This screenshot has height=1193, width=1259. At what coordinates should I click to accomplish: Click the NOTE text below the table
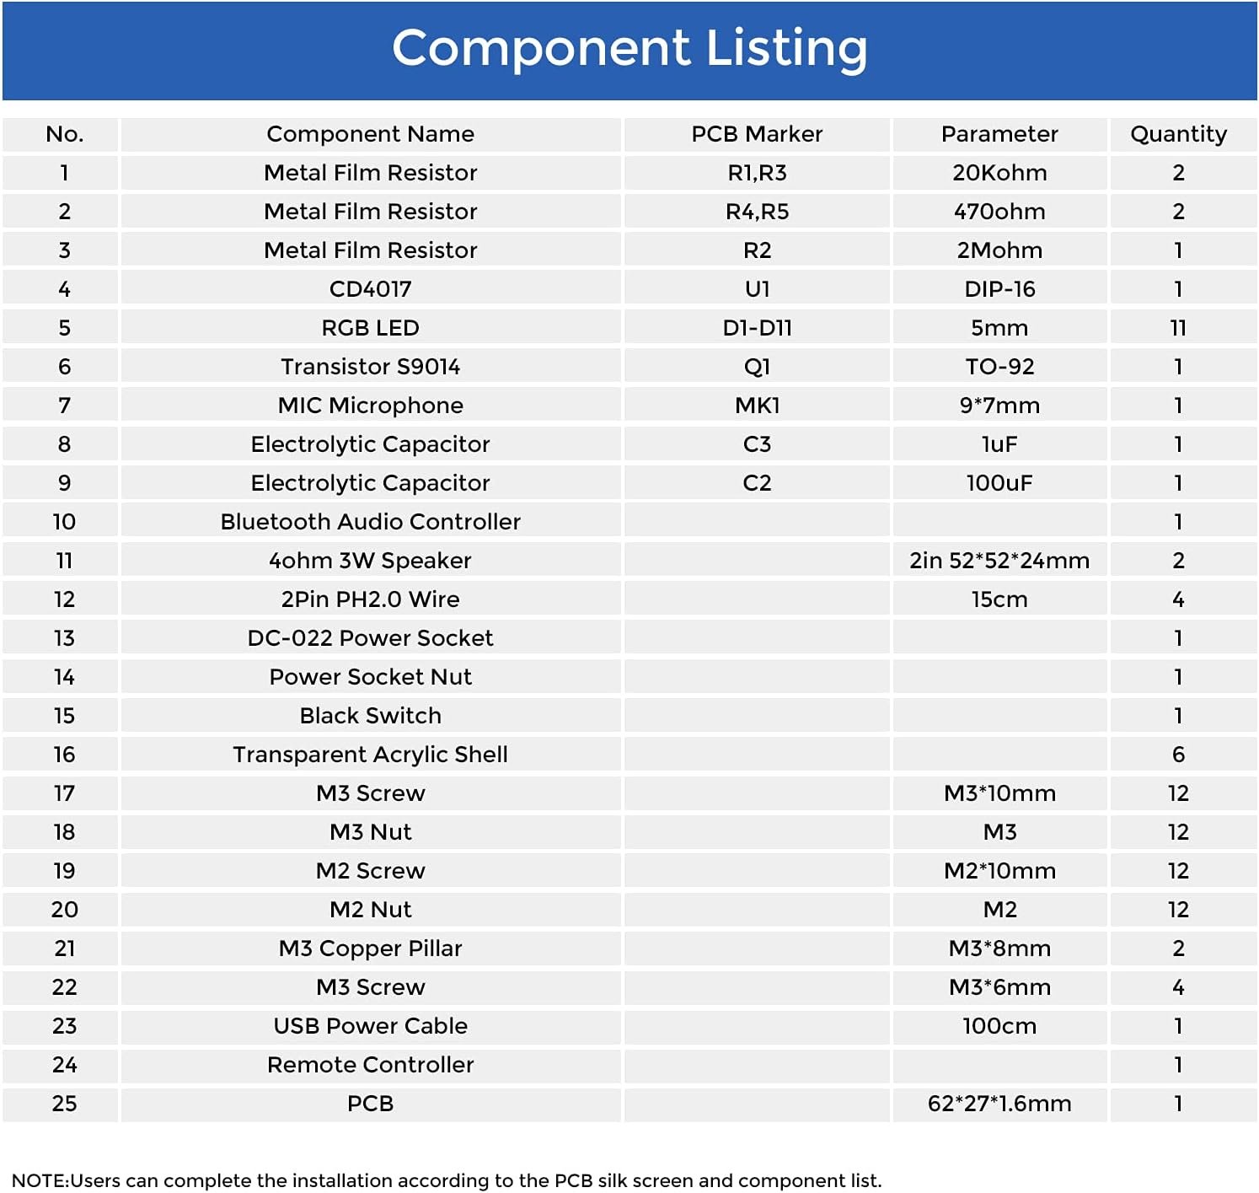pos(447,1180)
